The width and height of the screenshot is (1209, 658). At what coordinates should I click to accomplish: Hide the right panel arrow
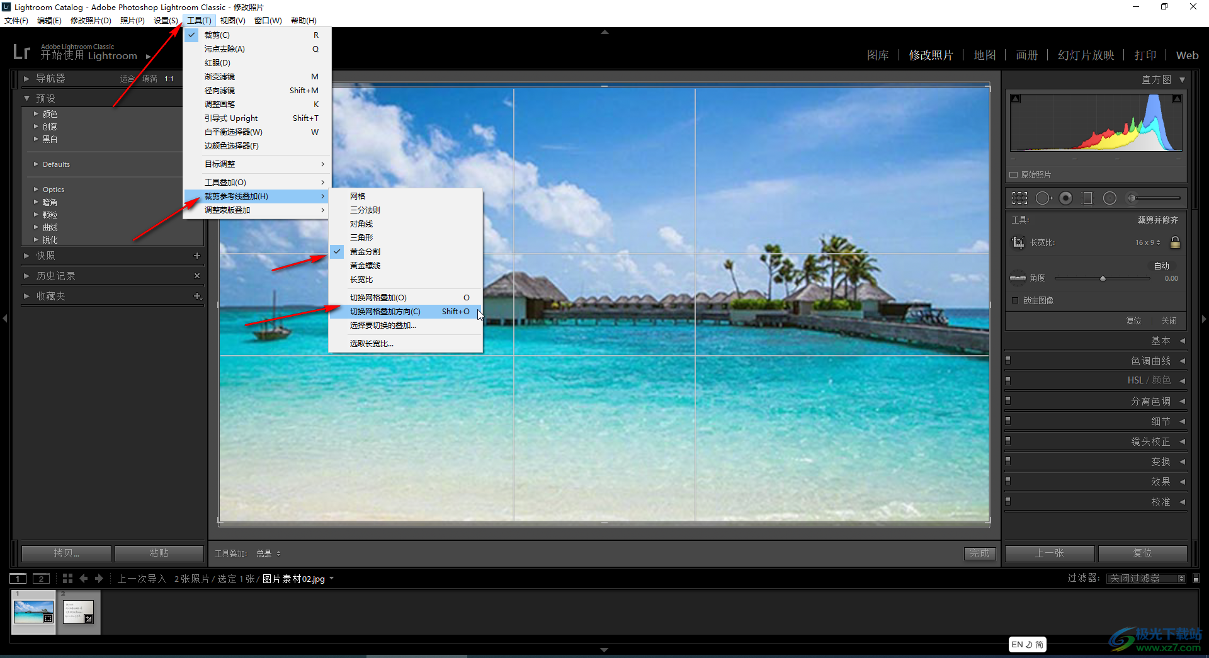(x=1204, y=319)
